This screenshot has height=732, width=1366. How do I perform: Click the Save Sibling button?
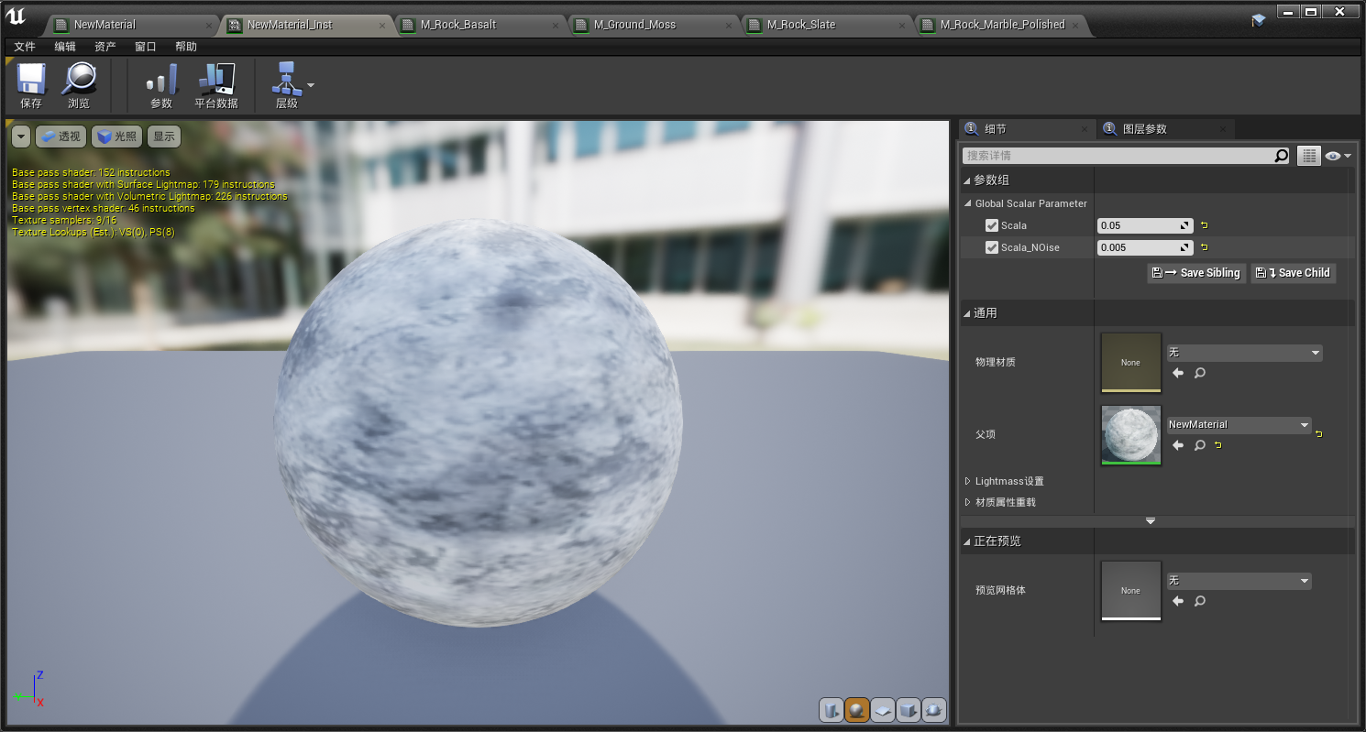(x=1196, y=273)
